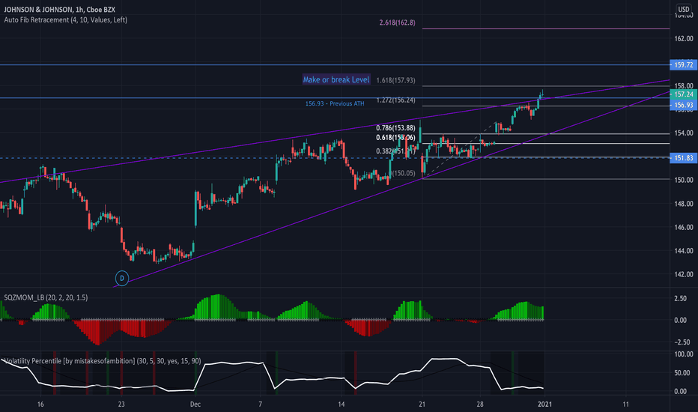Click the (150.05) fib base label

[x=404, y=173]
